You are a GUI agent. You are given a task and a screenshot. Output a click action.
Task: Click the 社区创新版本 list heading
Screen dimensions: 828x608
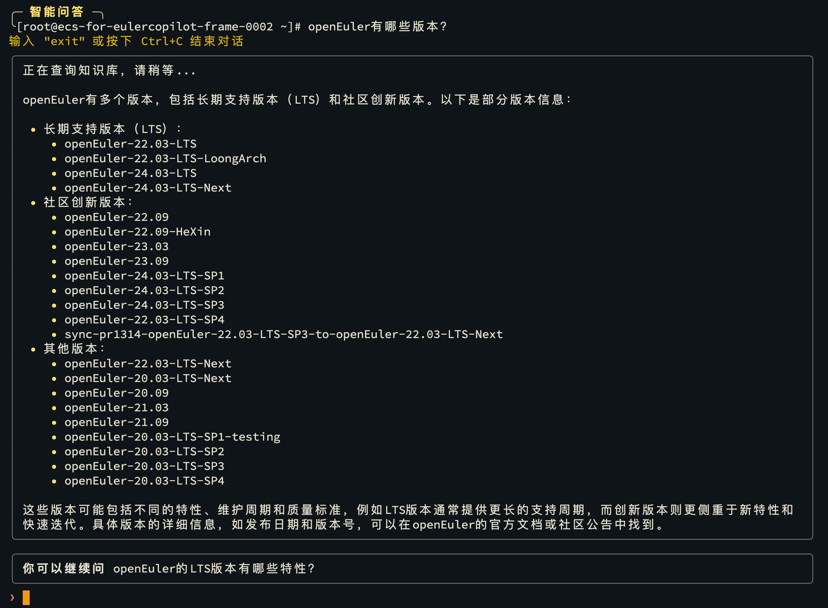88,202
